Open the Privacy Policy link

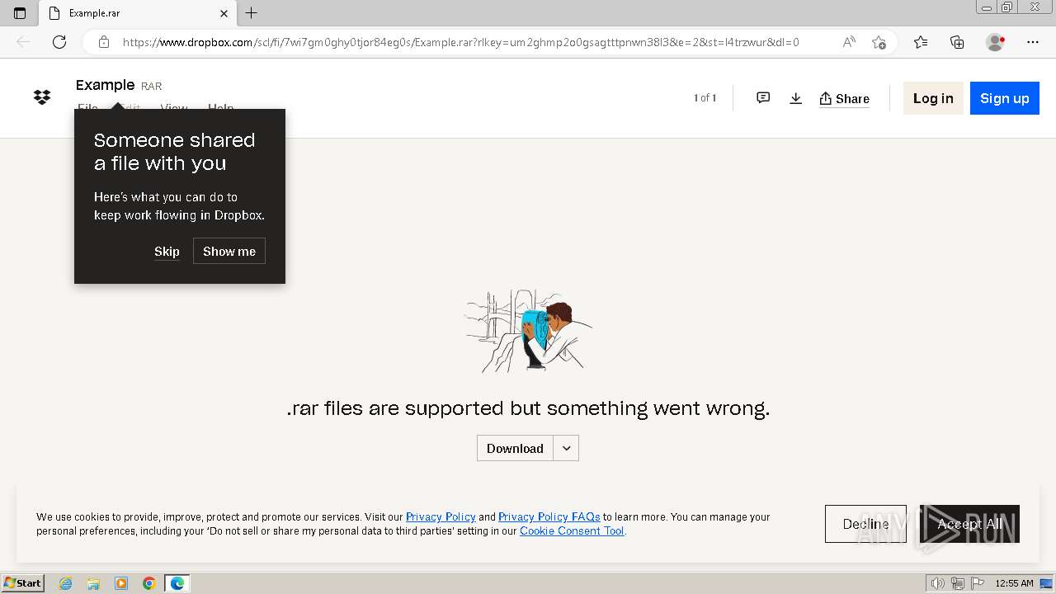pyautogui.click(x=441, y=517)
